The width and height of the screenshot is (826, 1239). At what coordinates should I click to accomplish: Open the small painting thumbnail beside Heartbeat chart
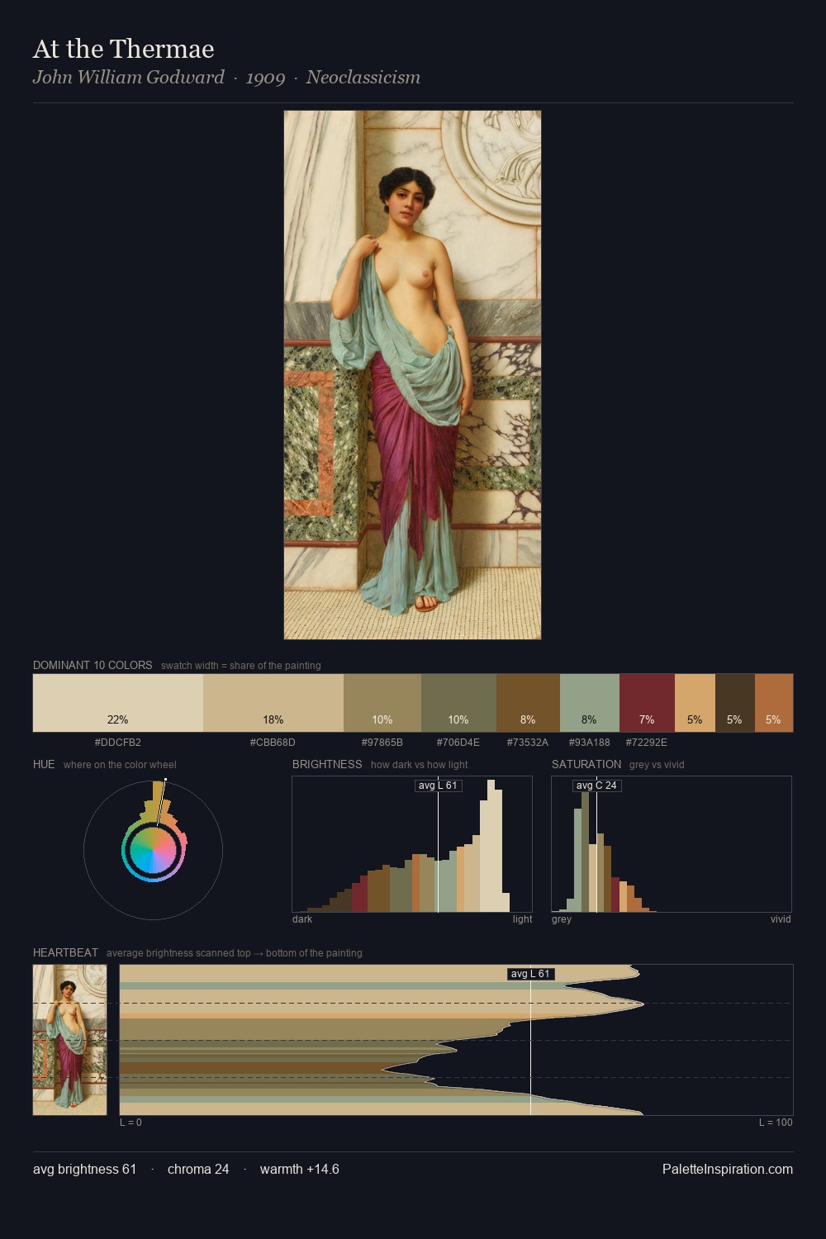click(70, 1040)
